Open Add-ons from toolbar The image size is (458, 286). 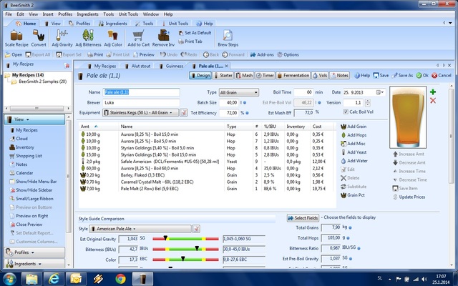[x=262, y=54]
